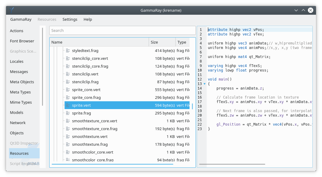Click file icon next to styledtext.frag

pyautogui.click(x=68, y=50)
